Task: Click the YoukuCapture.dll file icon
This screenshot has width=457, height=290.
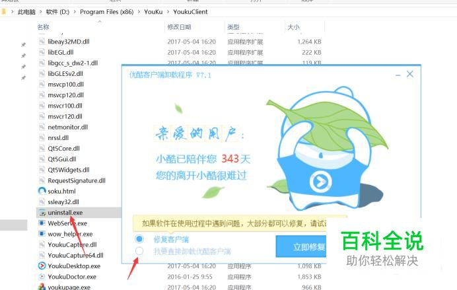Action: (x=42, y=244)
